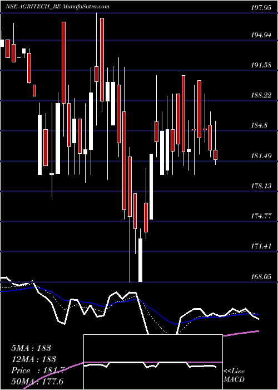
Task: Select the 184.8 price axis label
Action: [259, 125]
